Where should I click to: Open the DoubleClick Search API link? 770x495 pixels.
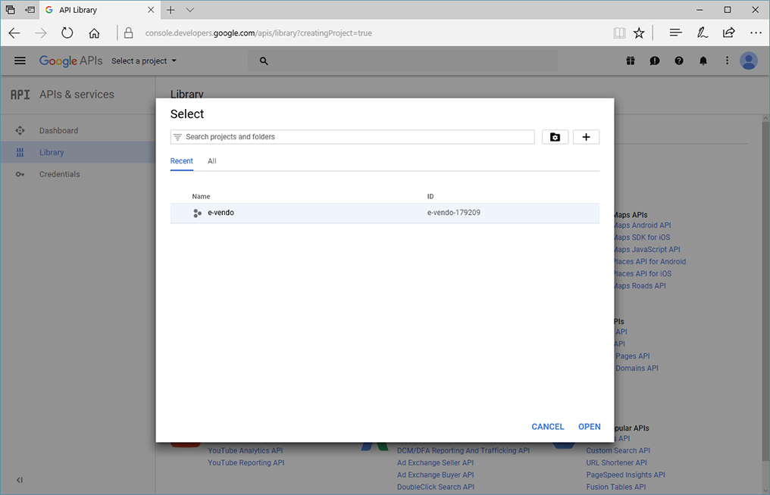pyautogui.click(x=436, y=487)
